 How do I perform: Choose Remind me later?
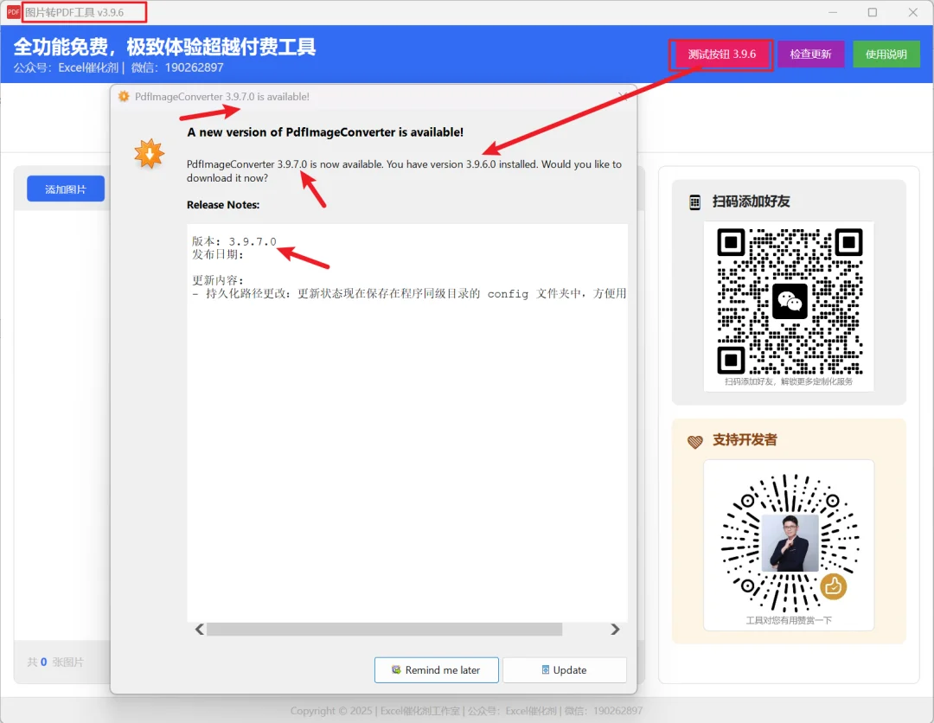point(436,670)
